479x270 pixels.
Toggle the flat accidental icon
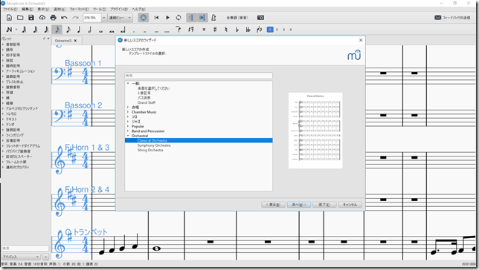click(x=237, y=30)
